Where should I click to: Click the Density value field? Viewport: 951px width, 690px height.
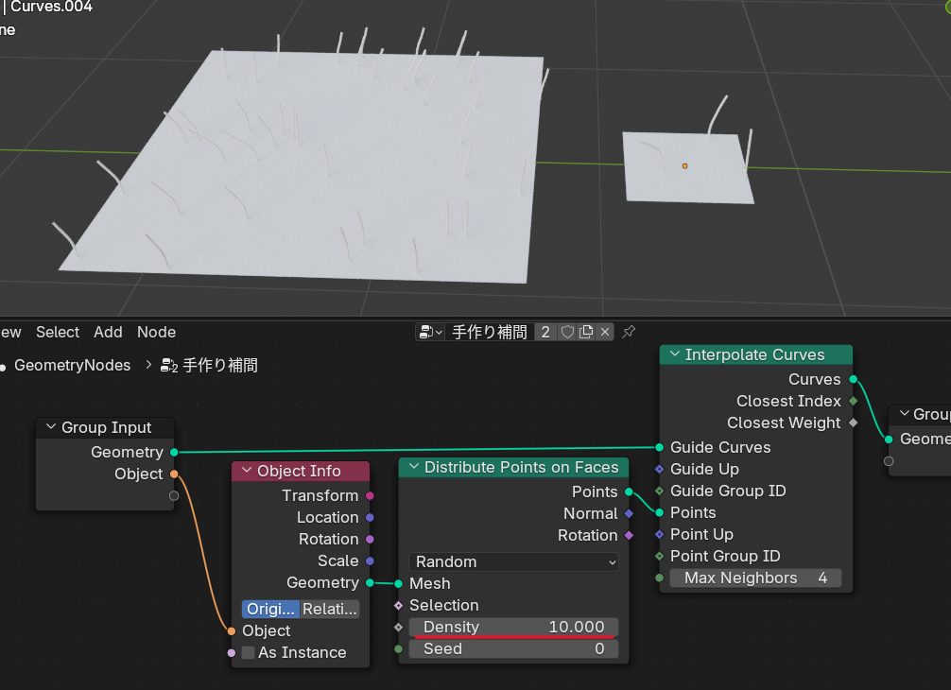[x=514, y=627]
